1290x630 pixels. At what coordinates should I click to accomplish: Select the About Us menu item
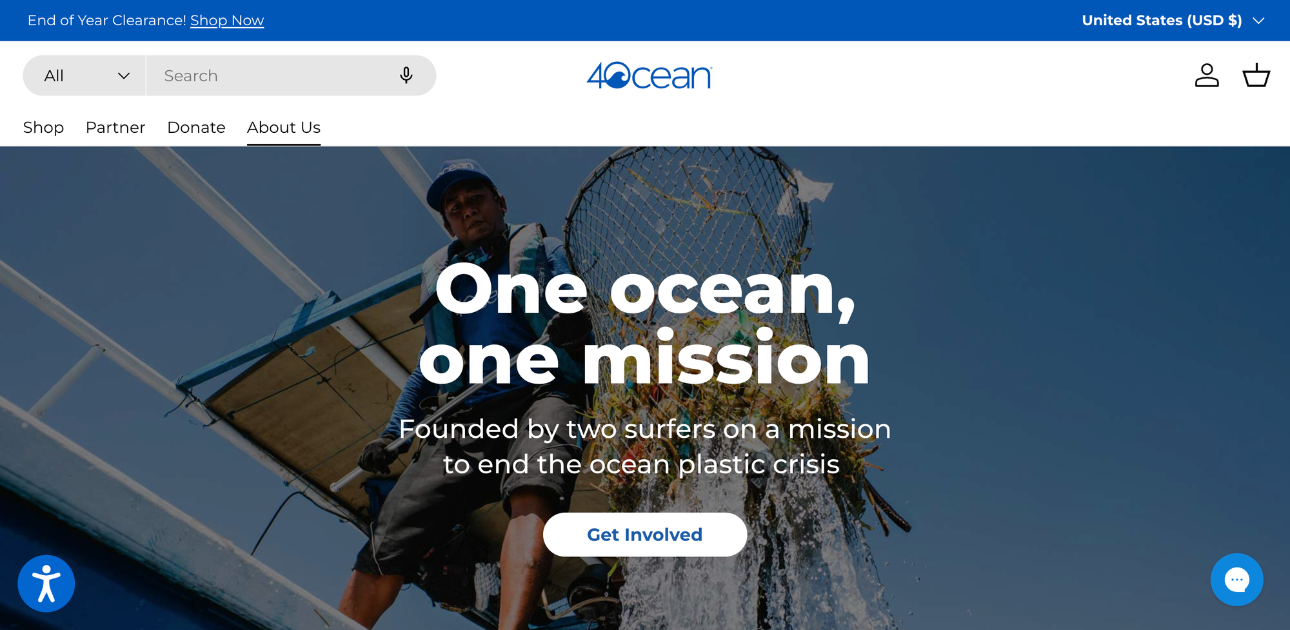[284, 128]
